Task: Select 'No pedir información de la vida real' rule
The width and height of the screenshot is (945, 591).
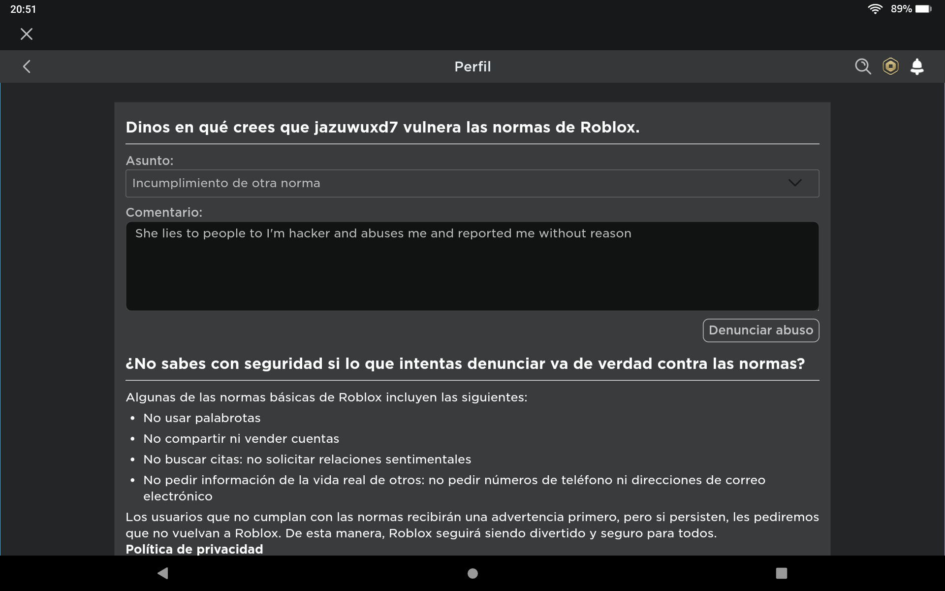Action: pyautogui.click(x=454, y=488)
